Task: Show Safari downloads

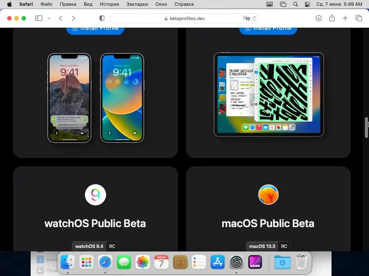Action: [319, 18]
